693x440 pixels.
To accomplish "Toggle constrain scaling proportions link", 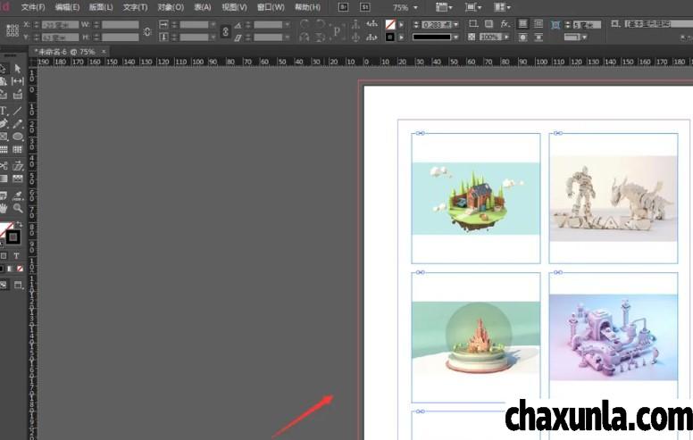I will point(225,31).
